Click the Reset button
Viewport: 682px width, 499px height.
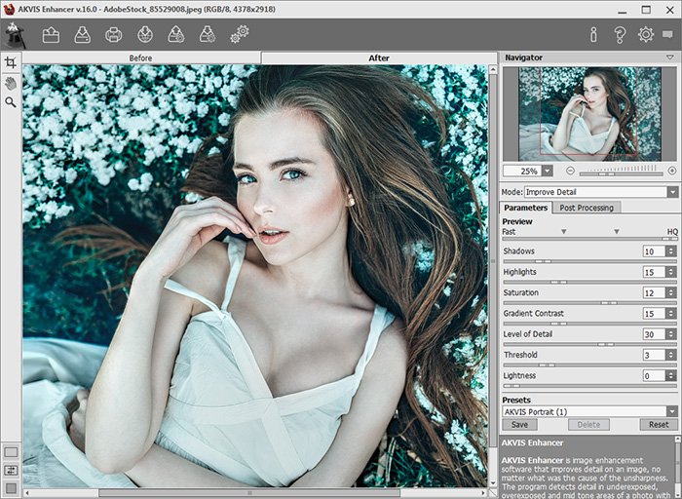660,425
